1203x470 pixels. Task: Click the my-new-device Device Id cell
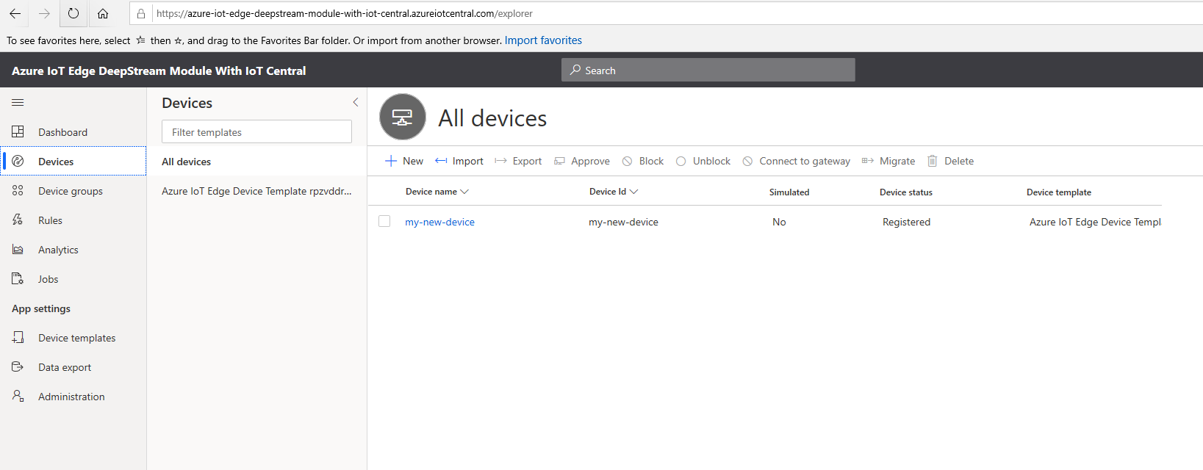(623, 222)
